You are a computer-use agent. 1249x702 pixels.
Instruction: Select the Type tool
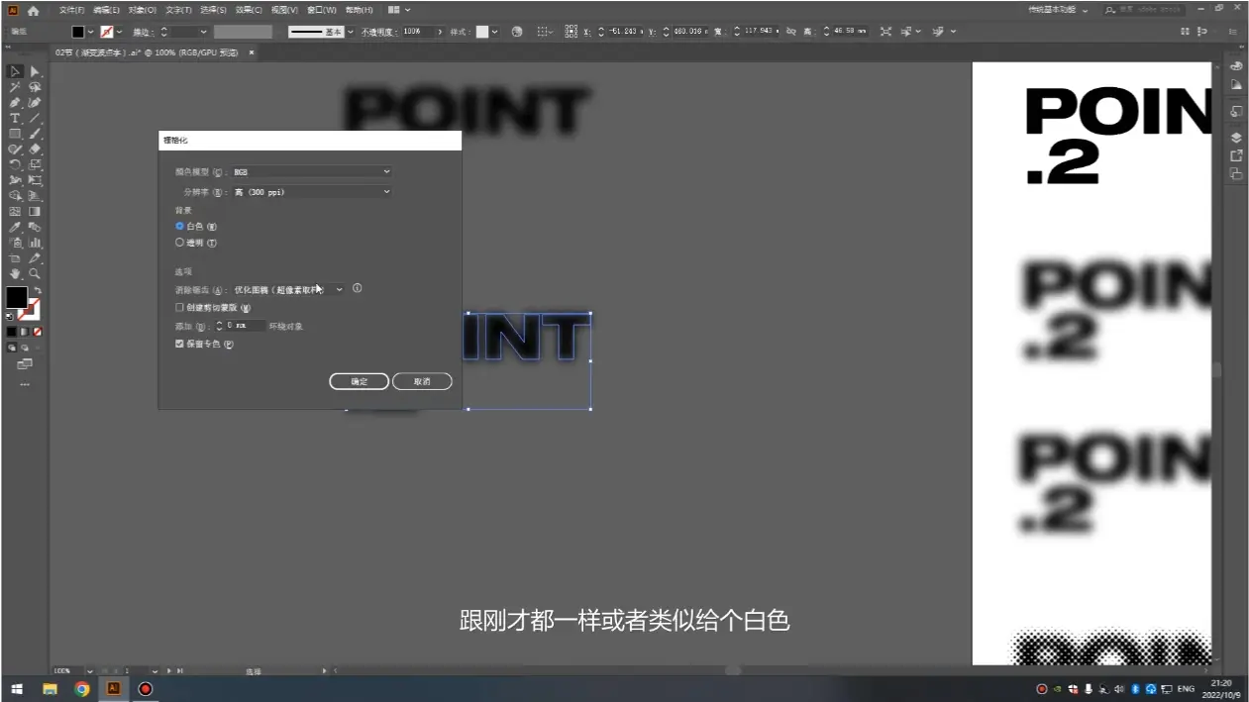point(15,118)
